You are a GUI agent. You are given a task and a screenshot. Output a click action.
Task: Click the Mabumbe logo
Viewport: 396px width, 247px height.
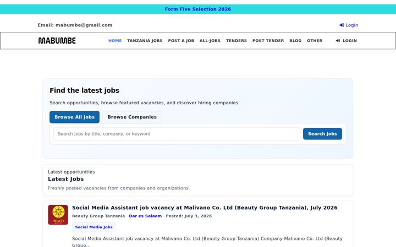[x=57, y=41]
